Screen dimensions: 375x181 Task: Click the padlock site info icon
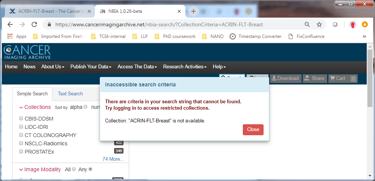[x=49, y=24]
